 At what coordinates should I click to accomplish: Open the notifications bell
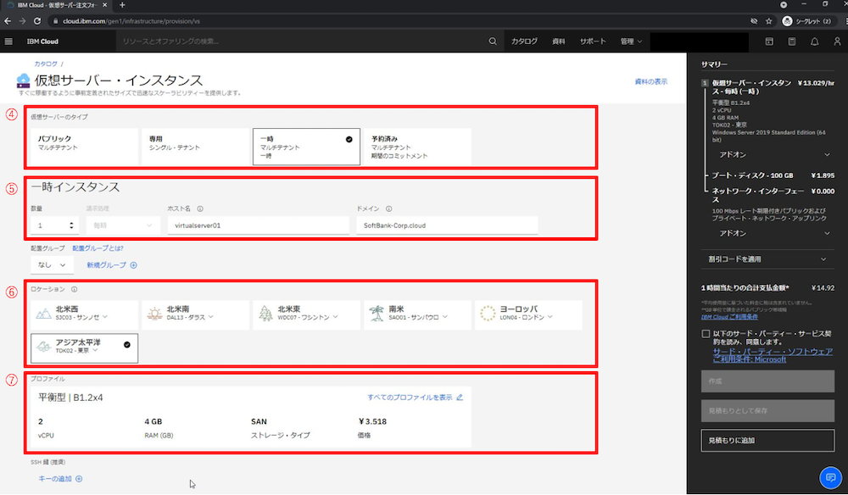coord(815,42)
